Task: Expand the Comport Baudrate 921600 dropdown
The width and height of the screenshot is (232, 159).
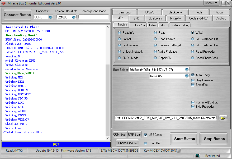Action: pyautogui.click(x=74, y=17)
